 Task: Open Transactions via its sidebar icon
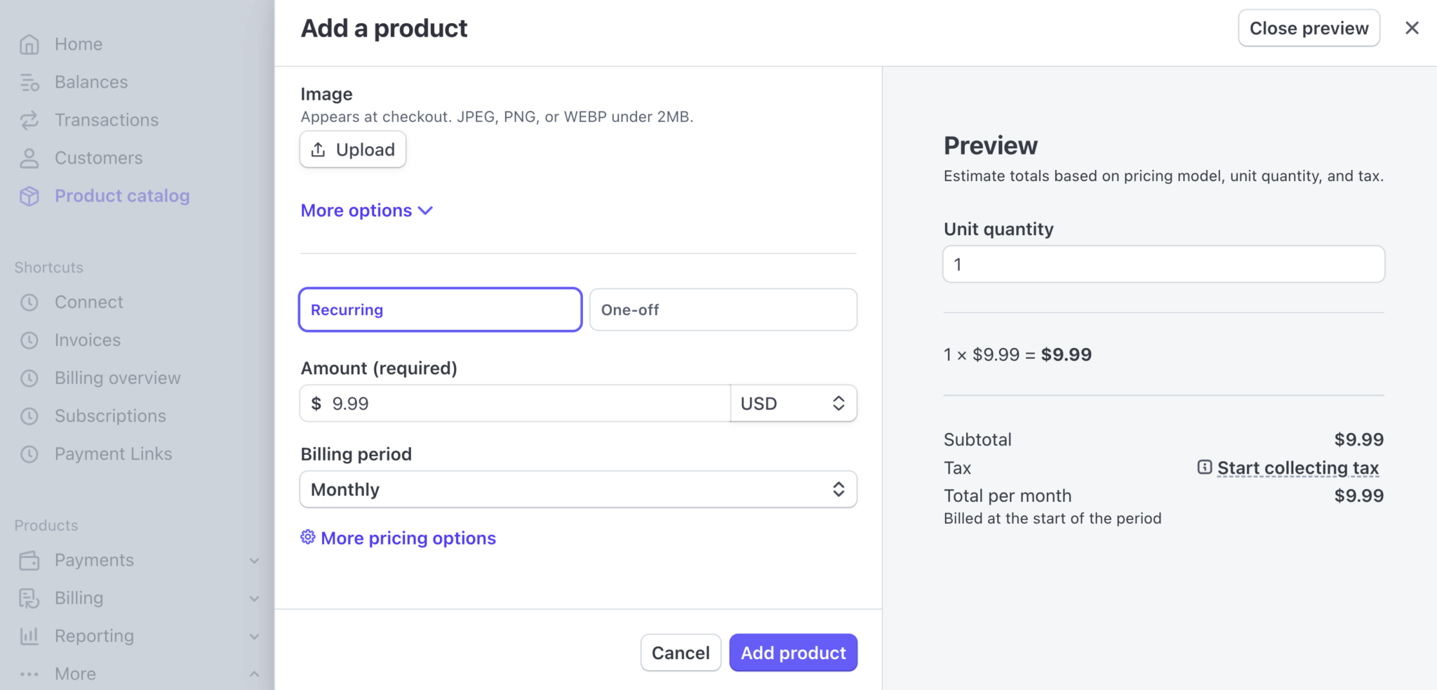click(29, 119)
